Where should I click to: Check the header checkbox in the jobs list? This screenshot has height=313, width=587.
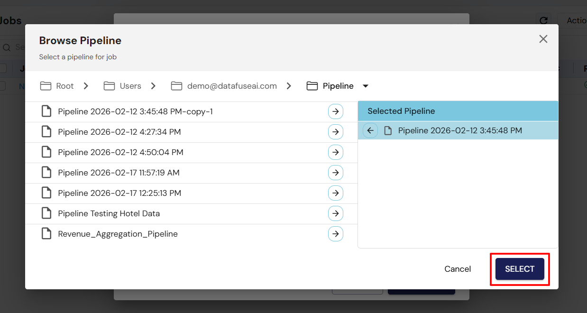(x=3, y=68)
